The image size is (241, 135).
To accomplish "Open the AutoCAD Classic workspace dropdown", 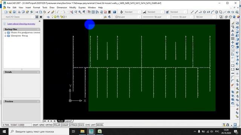I will 33,17.
